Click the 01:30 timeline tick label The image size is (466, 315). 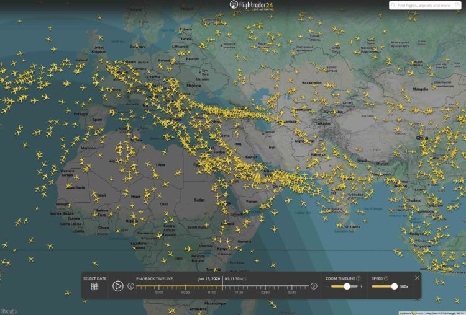pos(239,293)
